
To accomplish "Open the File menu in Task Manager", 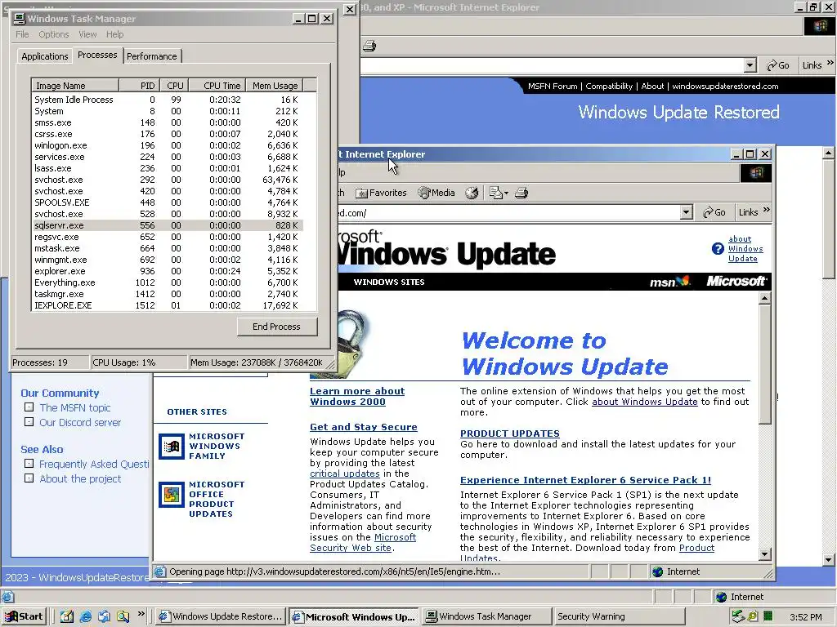I will 22,34.
